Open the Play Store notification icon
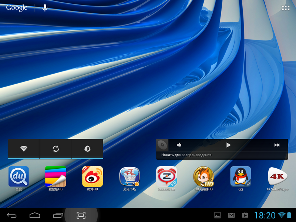Viewport: 296px width, 222px height. 245,215
